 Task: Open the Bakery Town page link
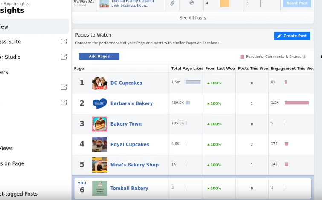[126, 124]
